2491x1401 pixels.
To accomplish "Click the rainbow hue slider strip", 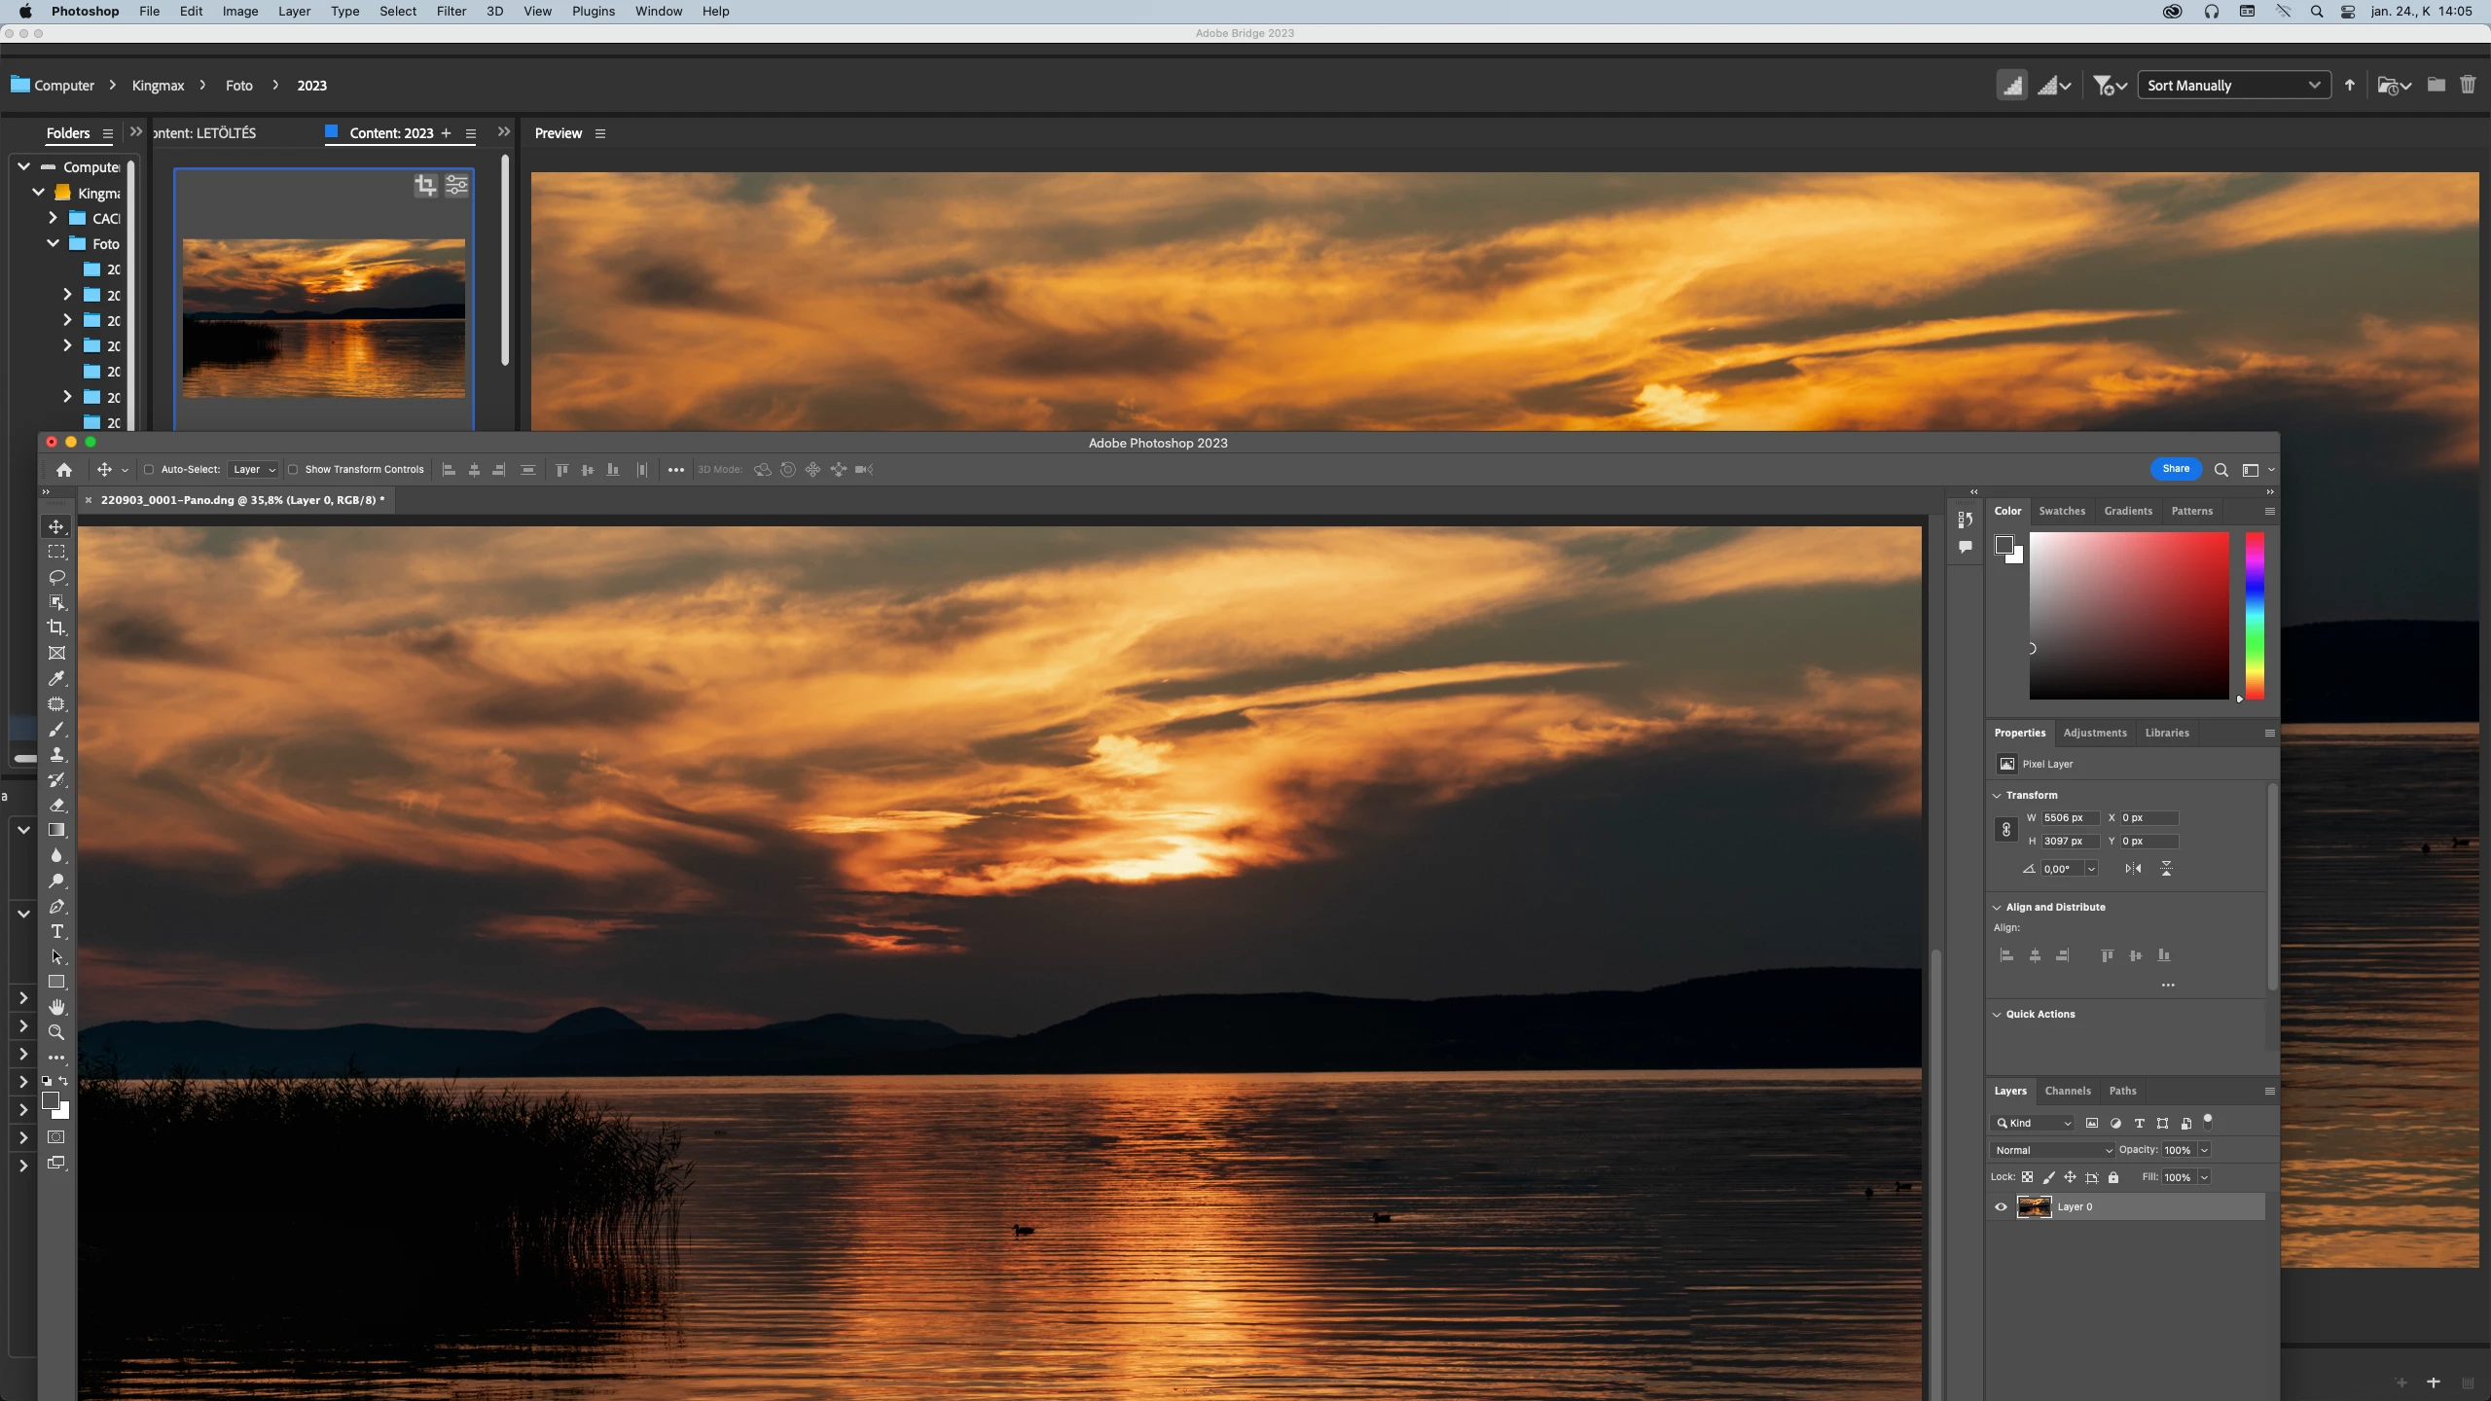I will click(x=2255, y=615).
